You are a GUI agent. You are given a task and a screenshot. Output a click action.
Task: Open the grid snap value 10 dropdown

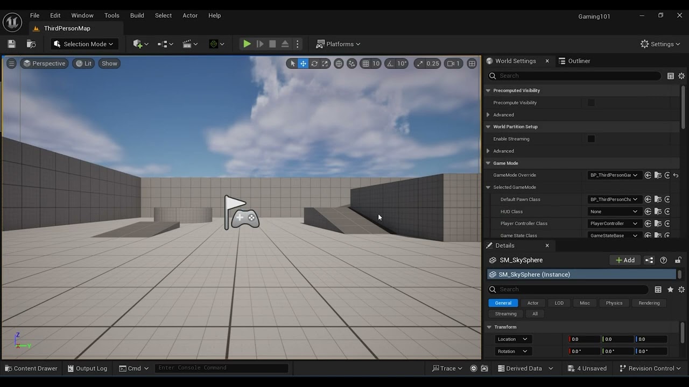(x=376, y=63)
